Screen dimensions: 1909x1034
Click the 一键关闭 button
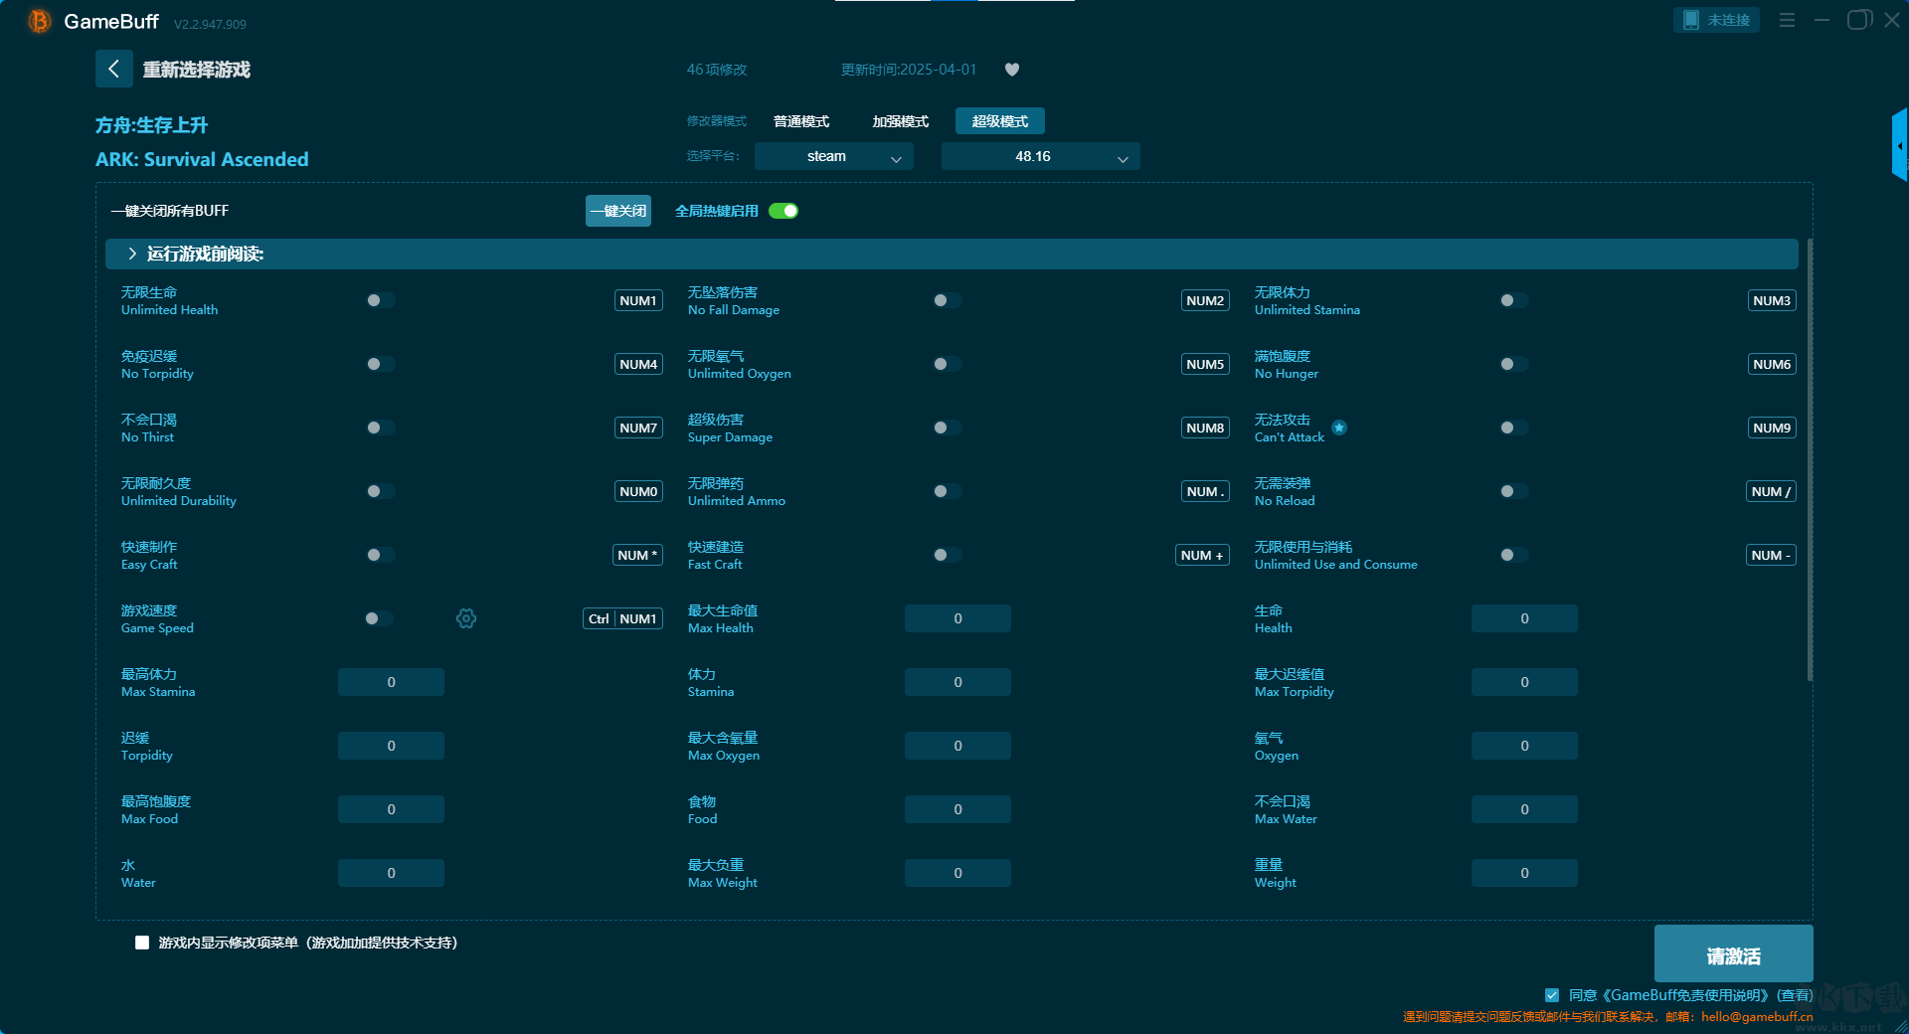point(617,211)
